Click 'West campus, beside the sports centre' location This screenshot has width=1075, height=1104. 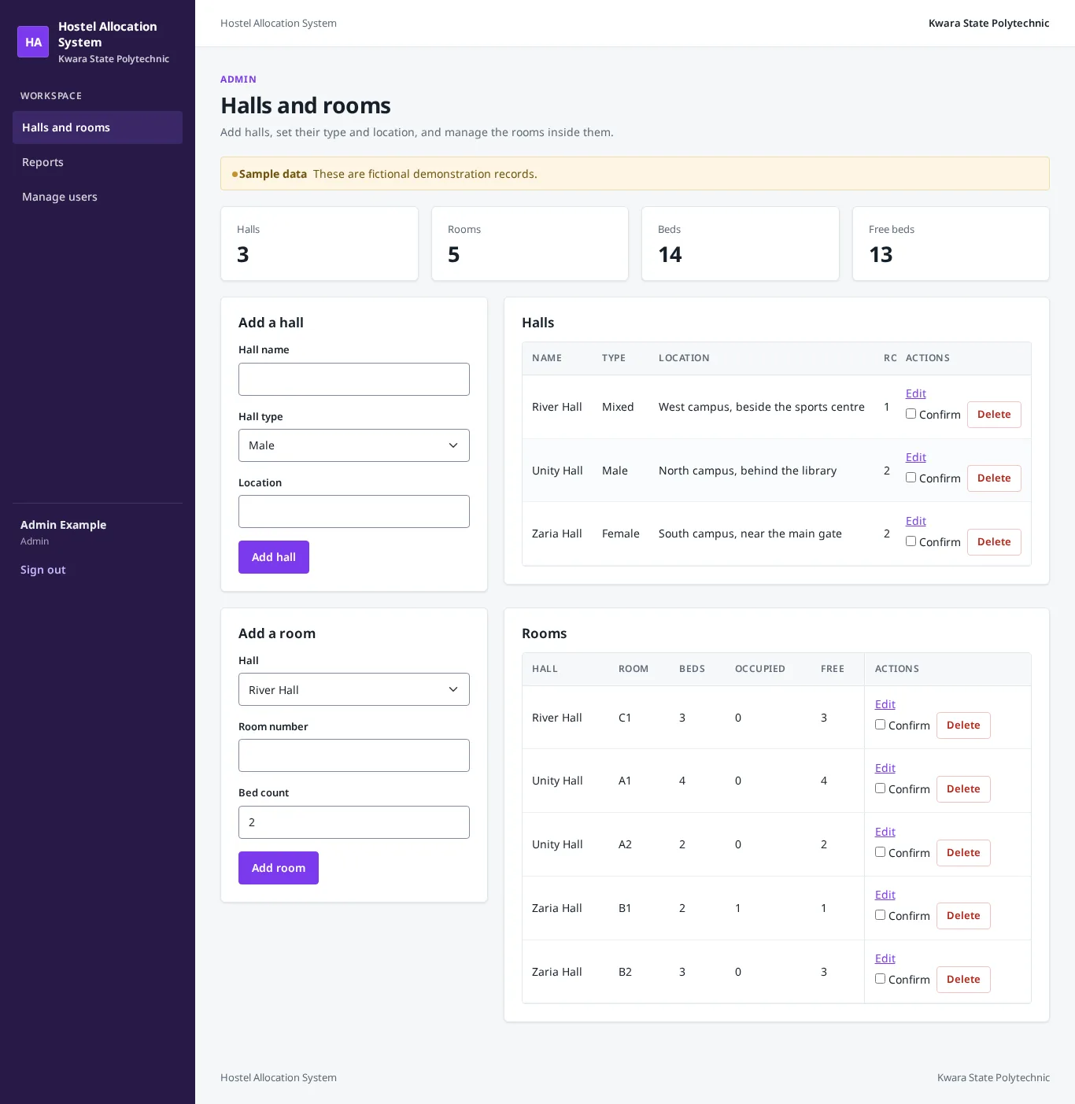[762, 407]
